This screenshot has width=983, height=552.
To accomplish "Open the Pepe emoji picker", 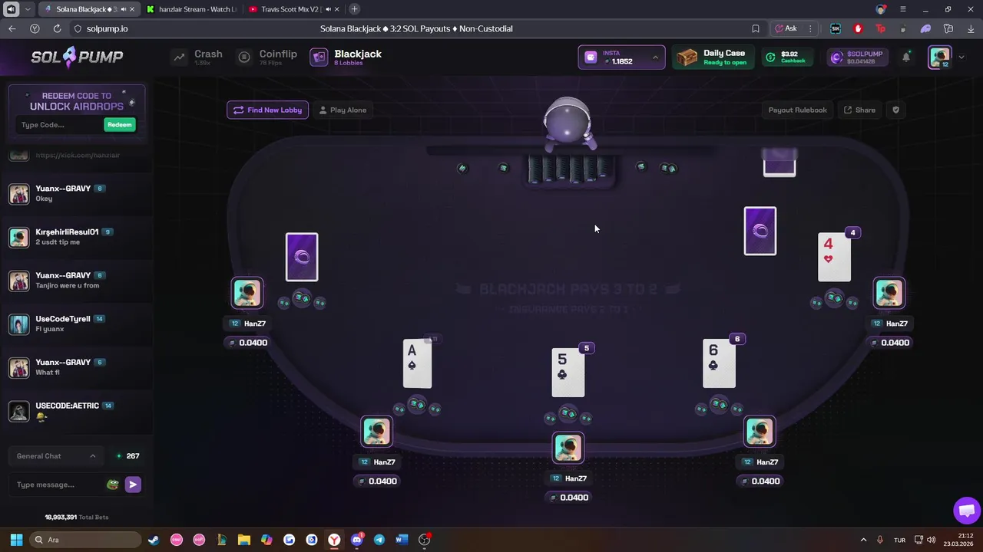I will coord(113,485).
